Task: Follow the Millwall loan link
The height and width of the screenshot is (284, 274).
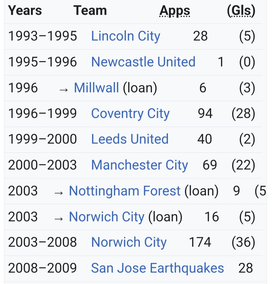Action: point(96,88)
